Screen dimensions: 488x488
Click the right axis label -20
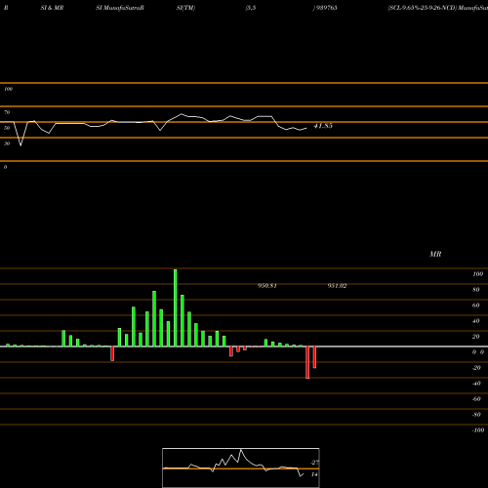pos(476,368)
